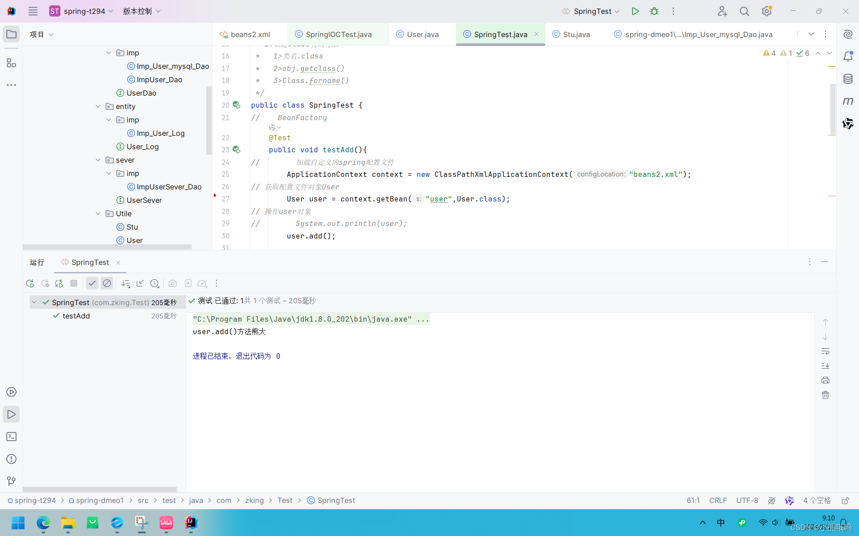The height and width of the screenshot is (536, 859).
Task: Rerun tests in the Run toolbar
Action: (30, 283)
